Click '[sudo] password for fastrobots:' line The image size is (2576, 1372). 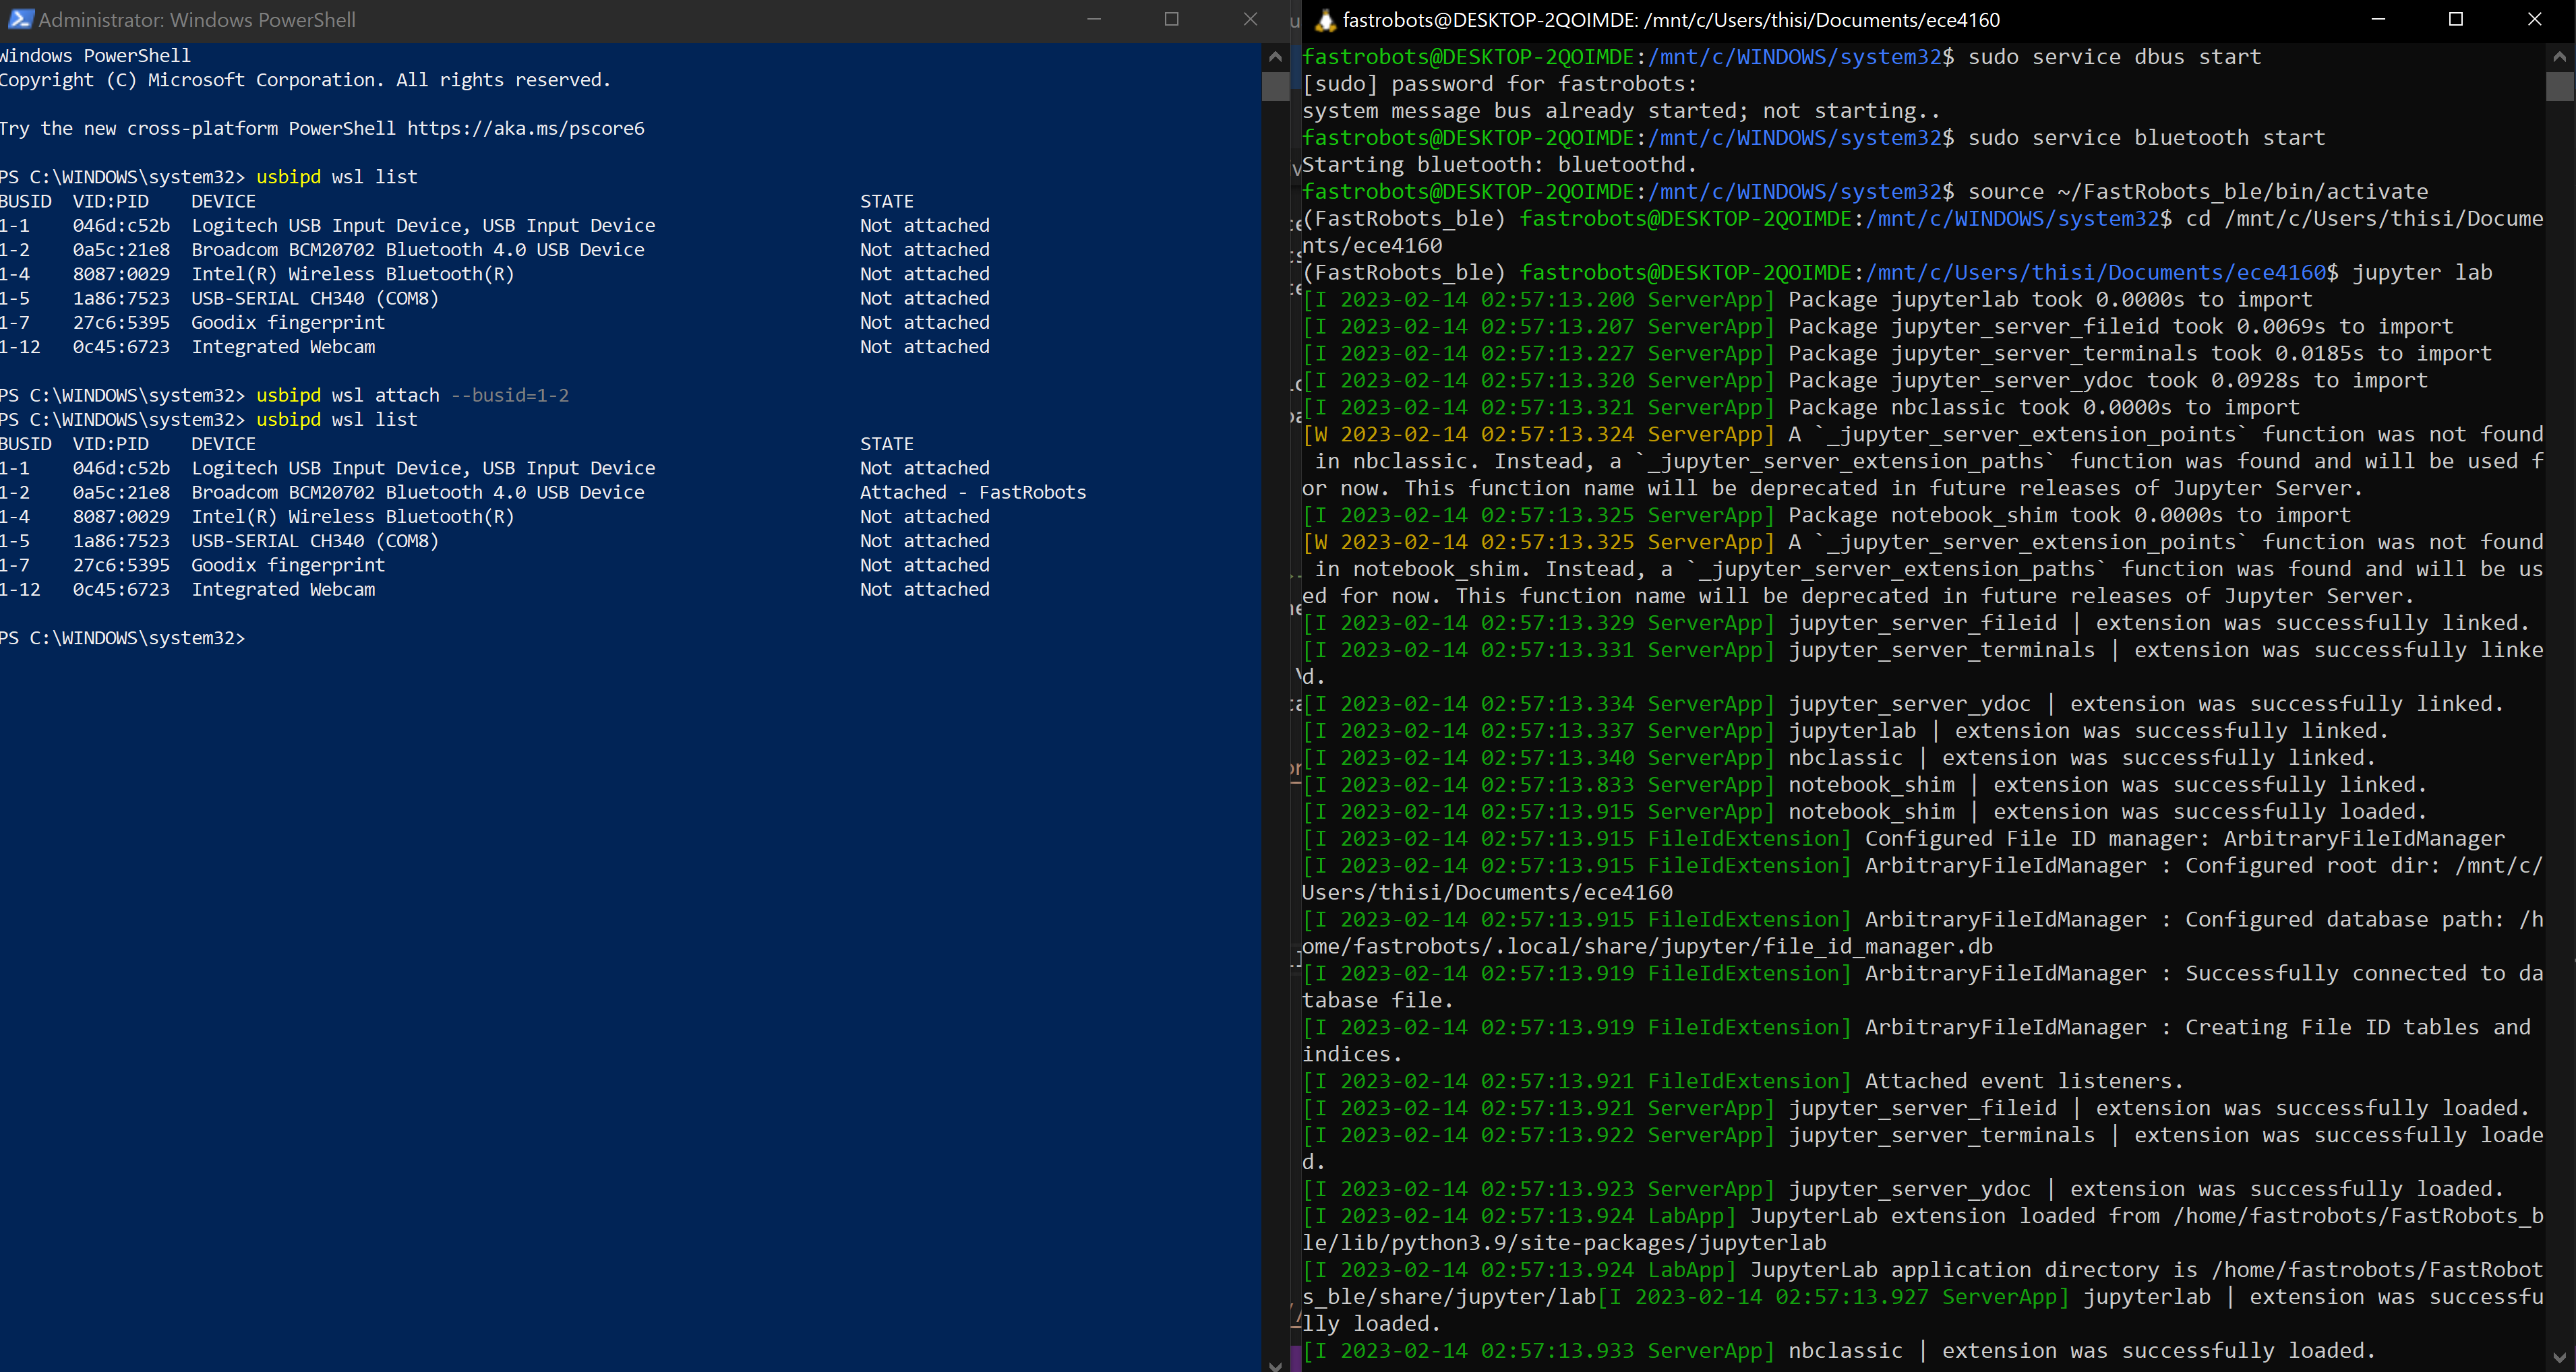pyautogui.click(x=1499, y=84)
